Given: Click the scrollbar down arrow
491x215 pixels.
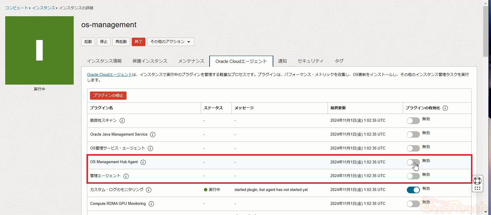Looking at the screenshot, I should tap(486, 212).
